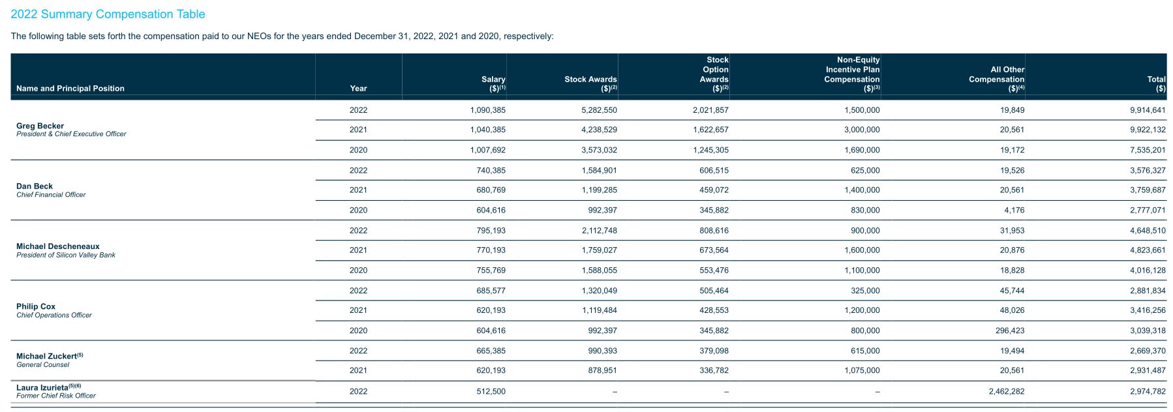Select Dan Beck's 2021 salary 680,769
1173x412 pixels.
coord(491,190)
